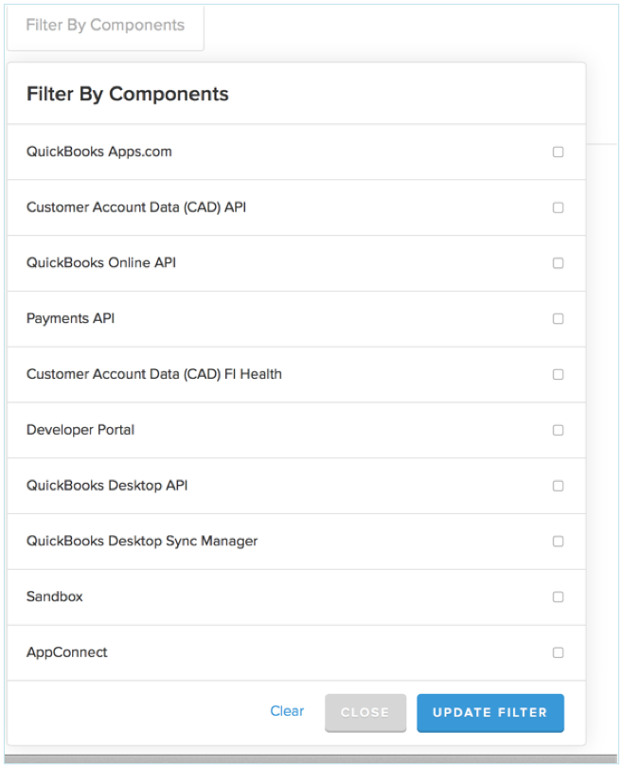This screenshot has width=623, height=767.
Task: Select the AppConnect checkbox
Action: pos(558,652)
